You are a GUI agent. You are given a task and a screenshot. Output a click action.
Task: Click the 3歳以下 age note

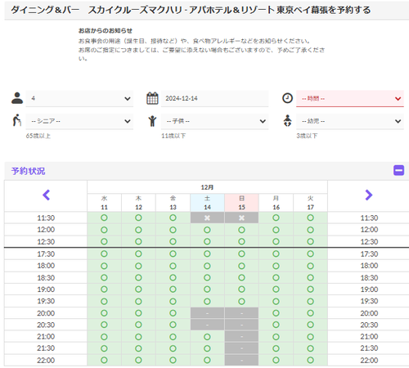(307, 136)
